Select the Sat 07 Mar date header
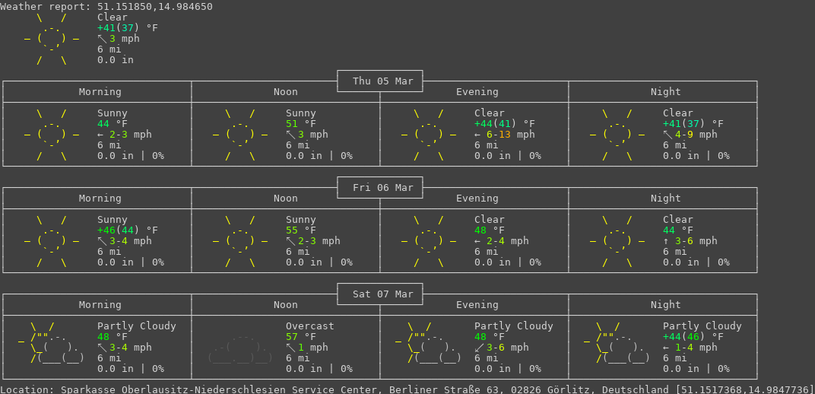Screen dimensions: 815x394 (380, 294)
